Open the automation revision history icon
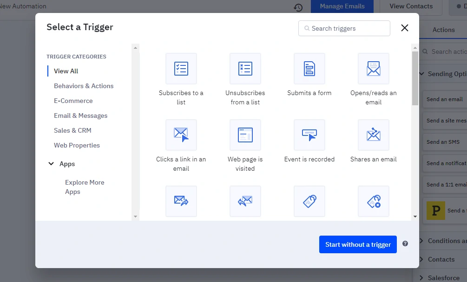This screenshot has height=282, width=467. (298, 7)
